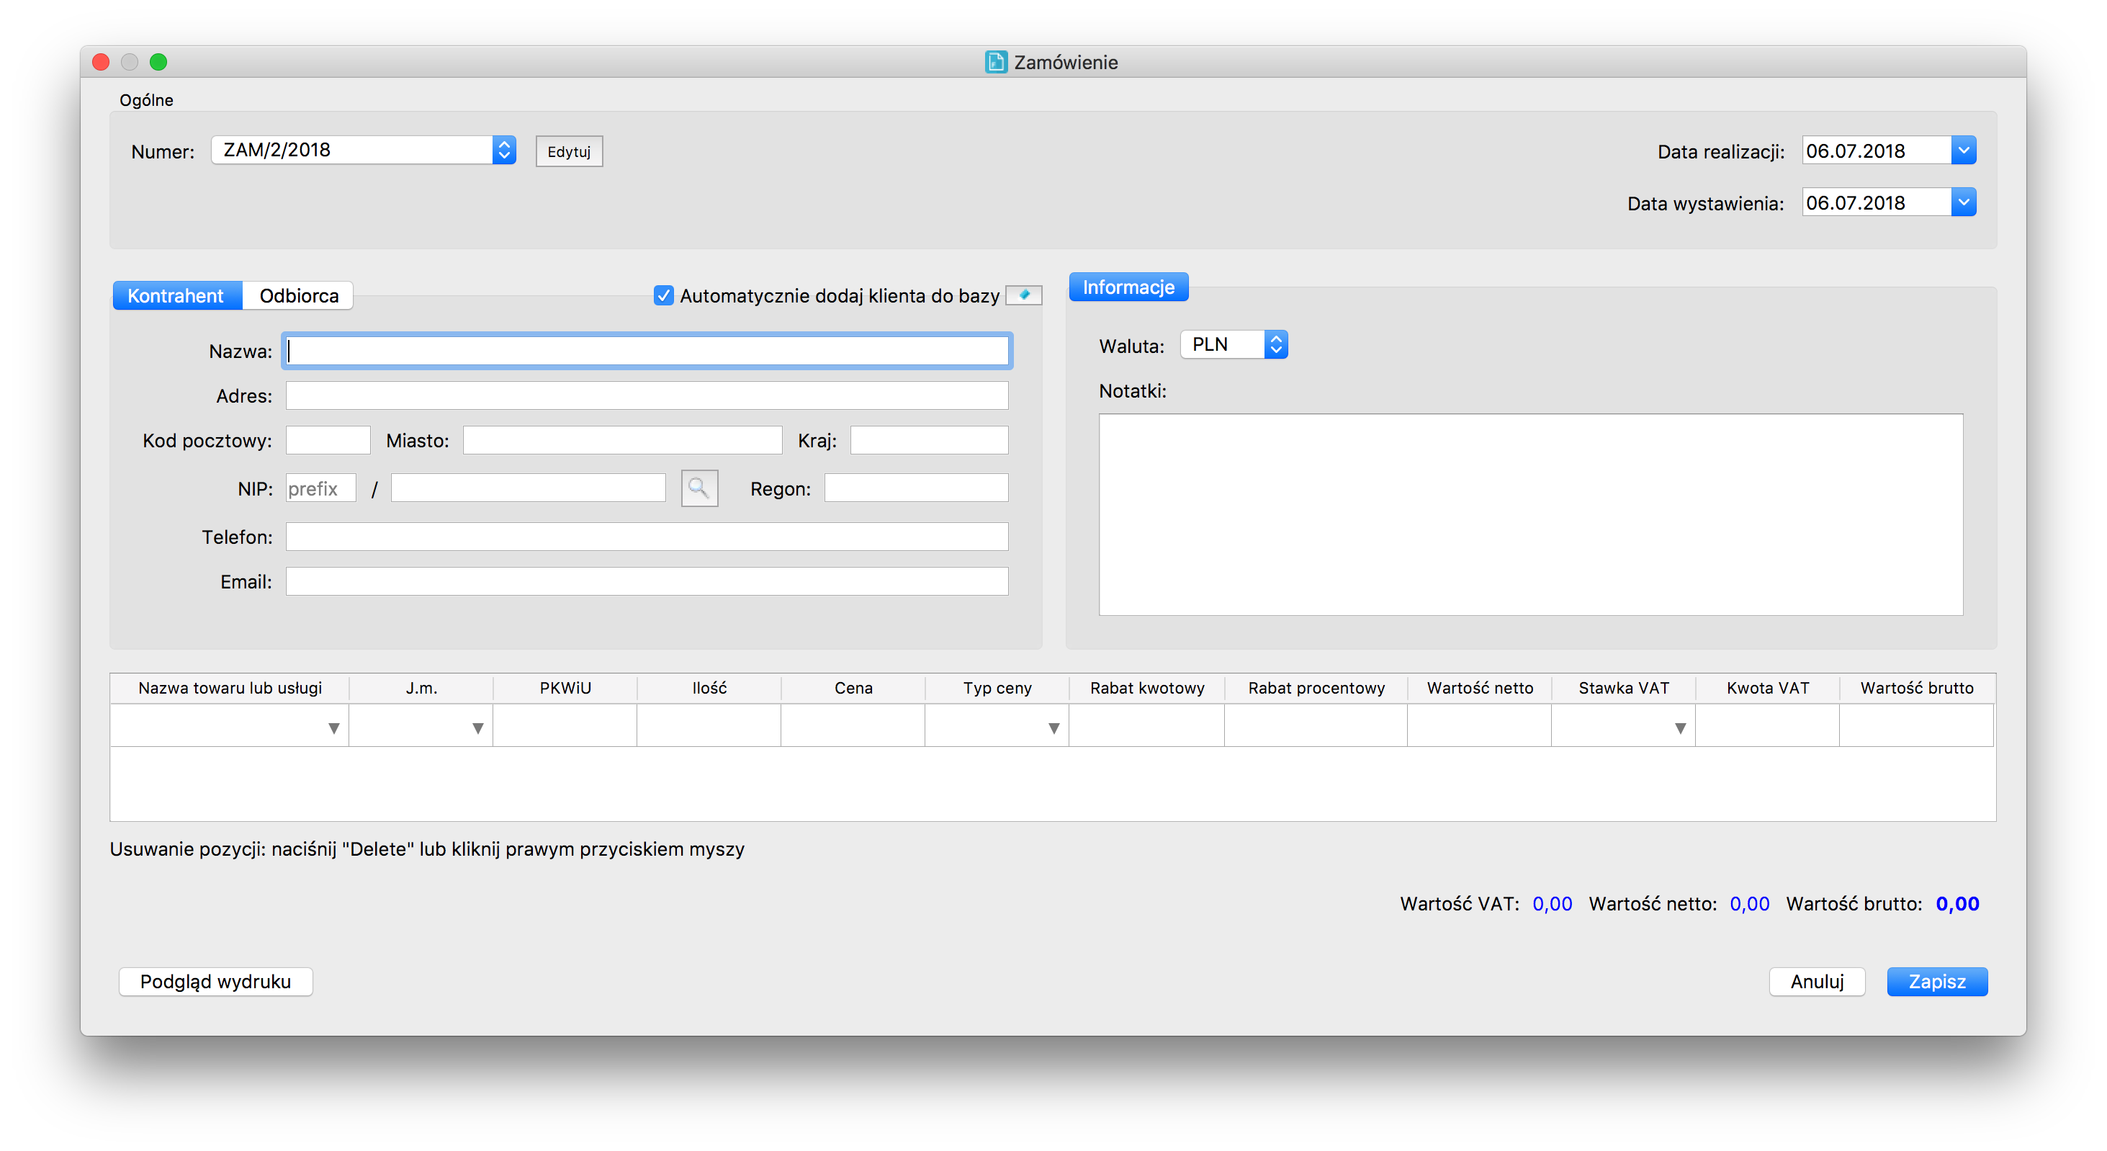Viewport: 2107px width, 1151px height.
Task: Click the red close window button
Action: coord(102,62)
